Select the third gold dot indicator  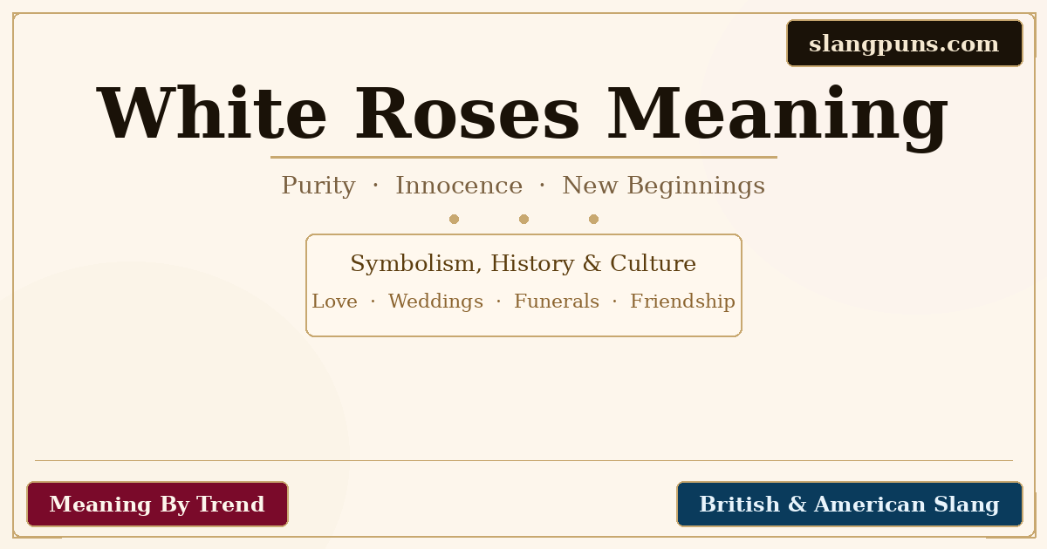pyautogui.click(x=594, y=219)
